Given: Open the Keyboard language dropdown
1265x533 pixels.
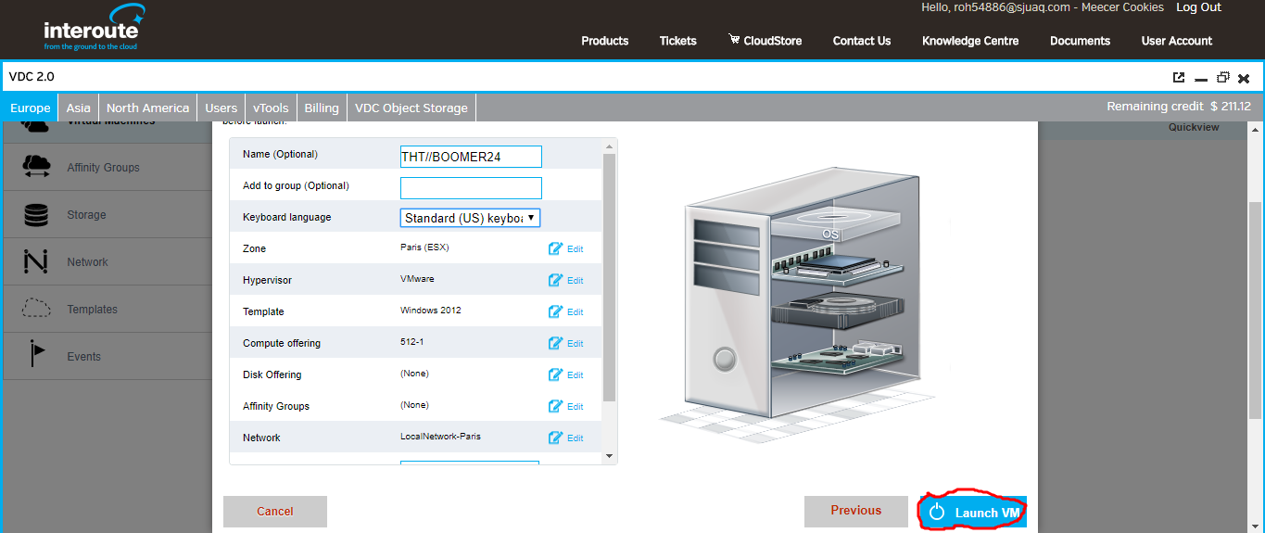Looking at the screenshot, I should pyautogui.click(x=471, y=218).
